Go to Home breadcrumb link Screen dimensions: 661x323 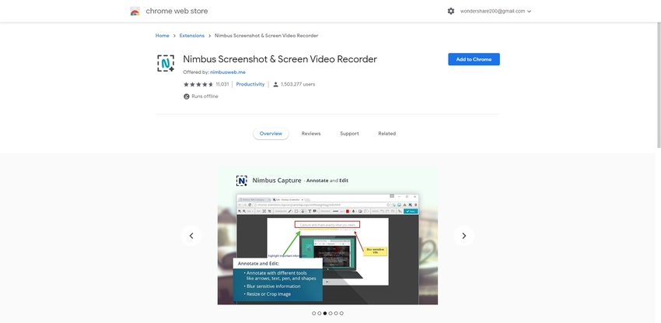tap(163, 36)
